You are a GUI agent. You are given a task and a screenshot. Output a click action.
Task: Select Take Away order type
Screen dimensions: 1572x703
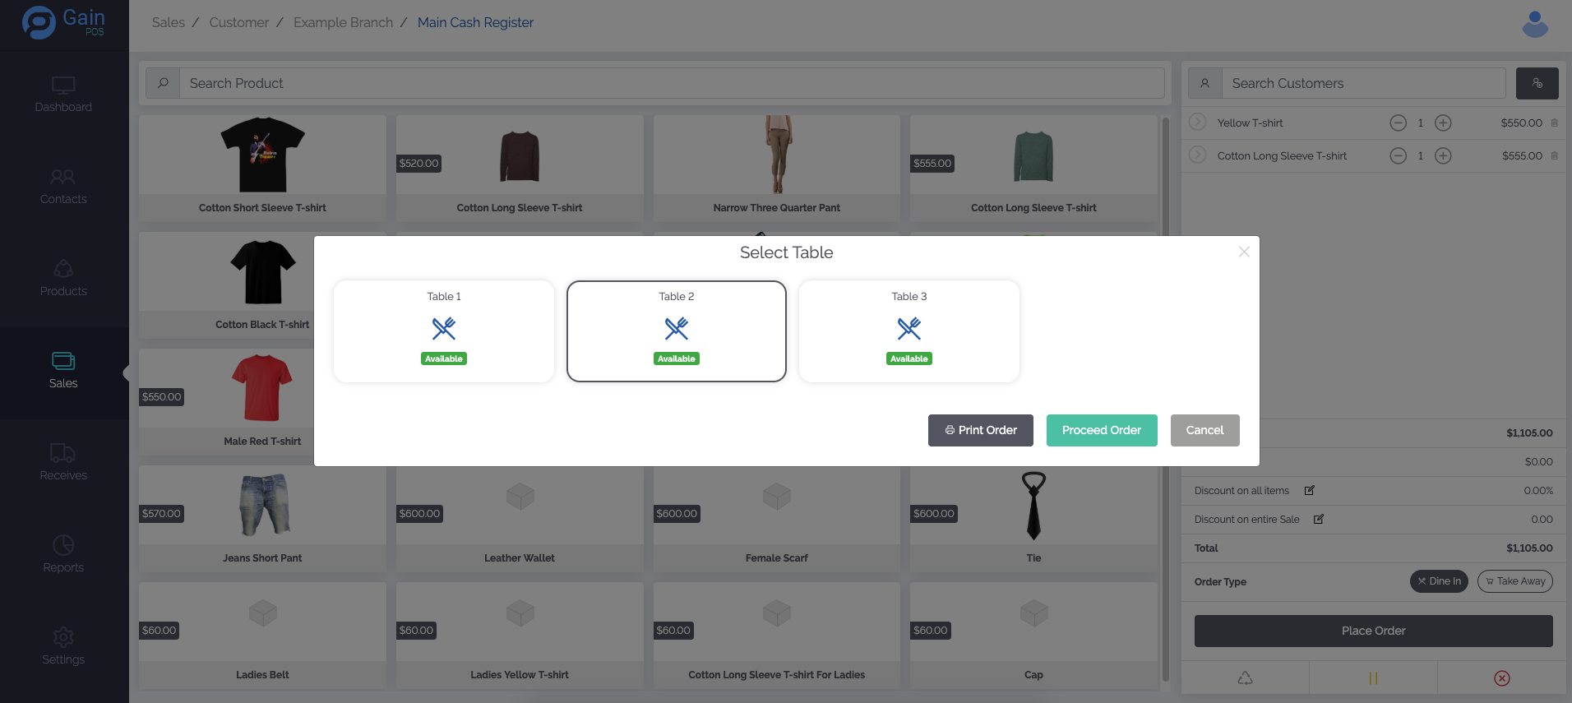1514,581
